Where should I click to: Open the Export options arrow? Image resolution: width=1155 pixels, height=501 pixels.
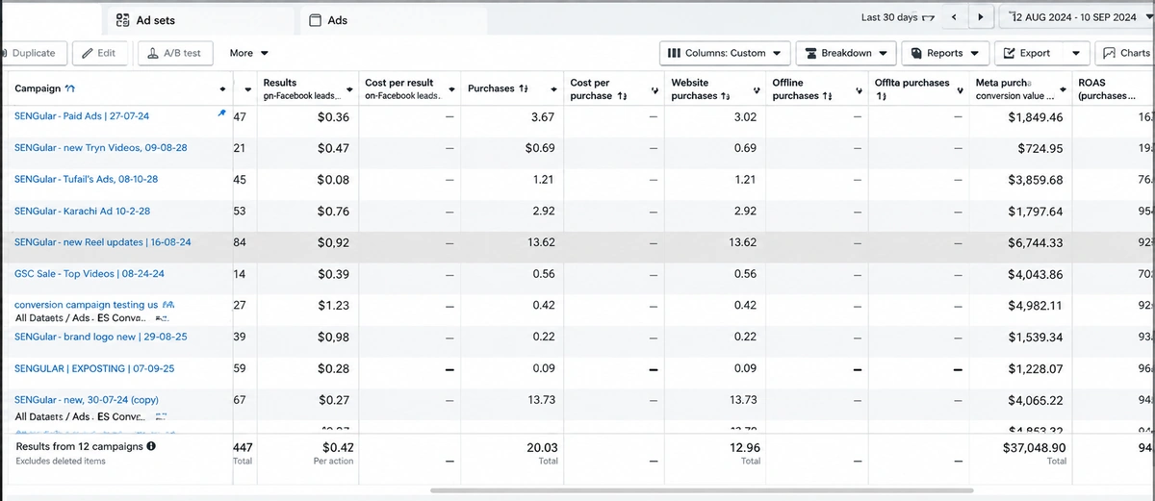click(1076, 53)
